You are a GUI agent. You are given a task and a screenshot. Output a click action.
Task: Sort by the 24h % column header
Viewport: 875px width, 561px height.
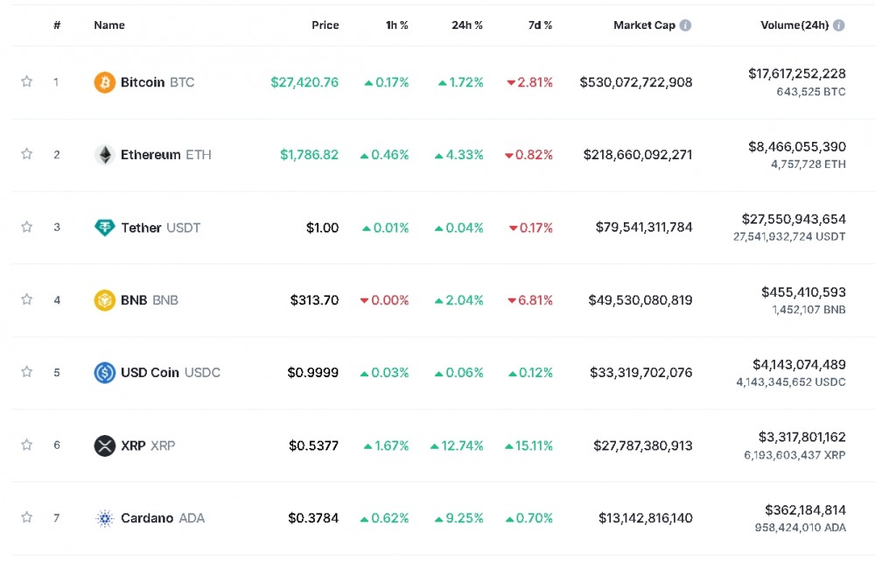click(466, 25)
